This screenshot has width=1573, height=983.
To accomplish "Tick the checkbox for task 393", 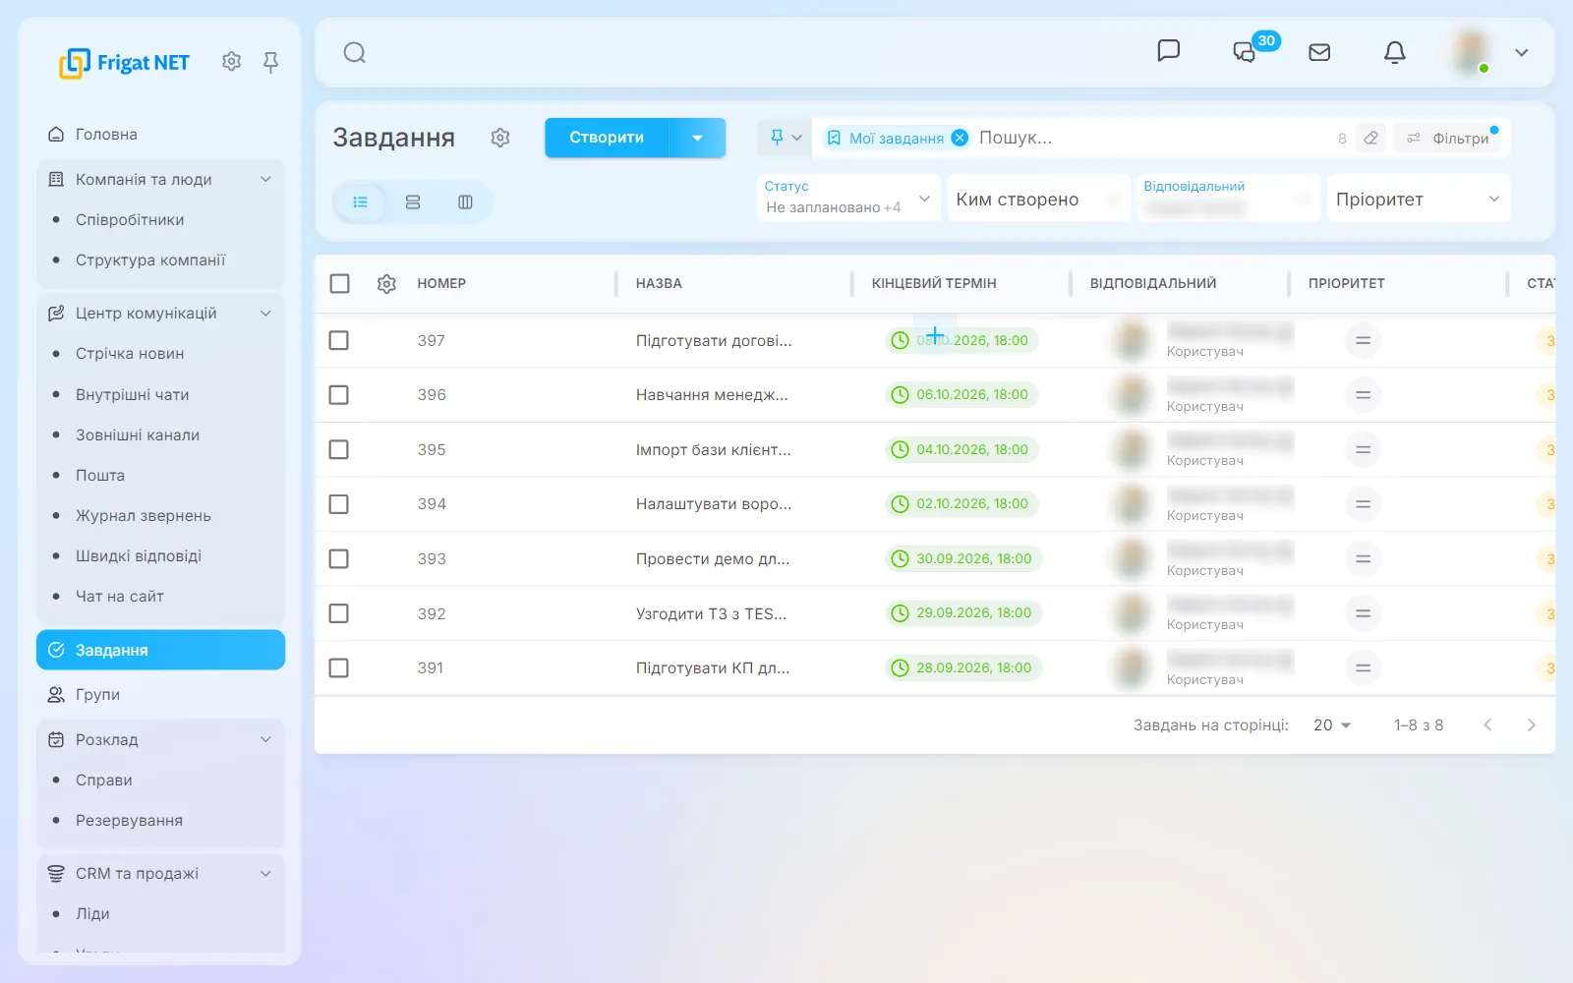I will coord(339,558).
